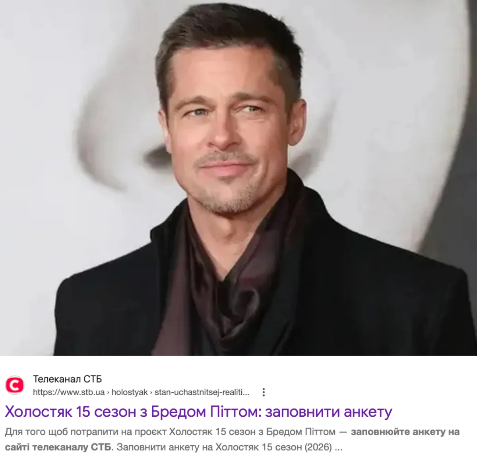The height and width of the screenshot is (460, 477).
Task: Click the 'Телеканал СТБ' site name
Action: click(67, 379)
